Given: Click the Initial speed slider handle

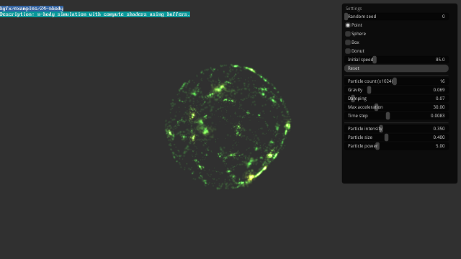Looking at the screenshot, I should 375,60.
